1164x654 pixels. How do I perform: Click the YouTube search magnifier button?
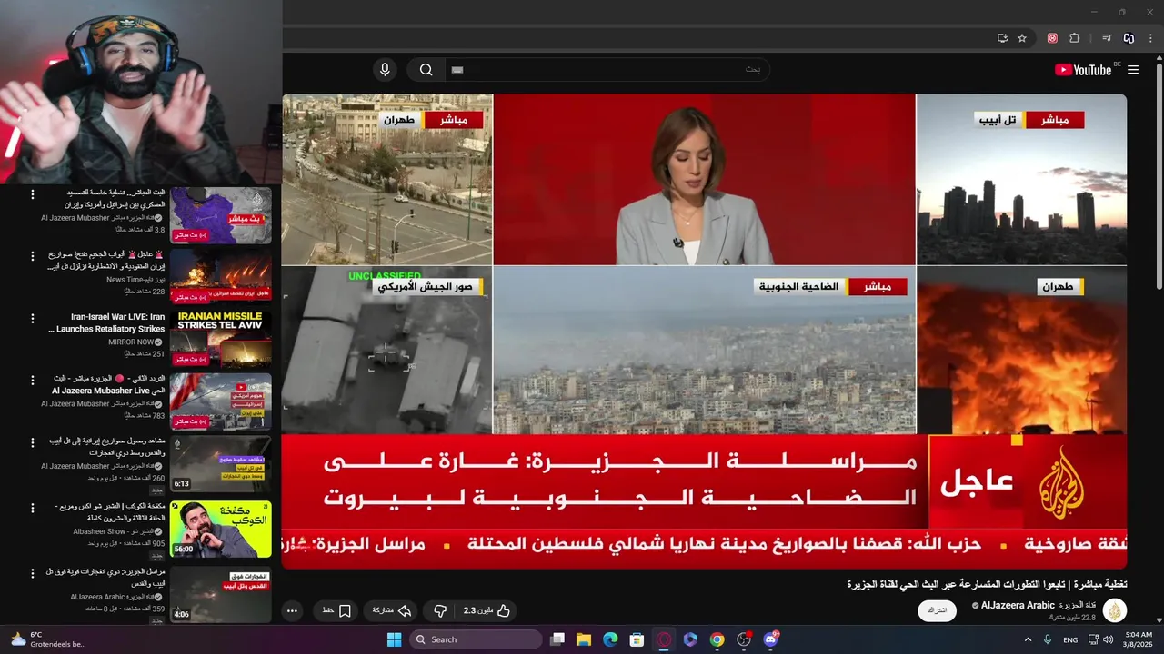pyautogui.click(x=426, y=70)
